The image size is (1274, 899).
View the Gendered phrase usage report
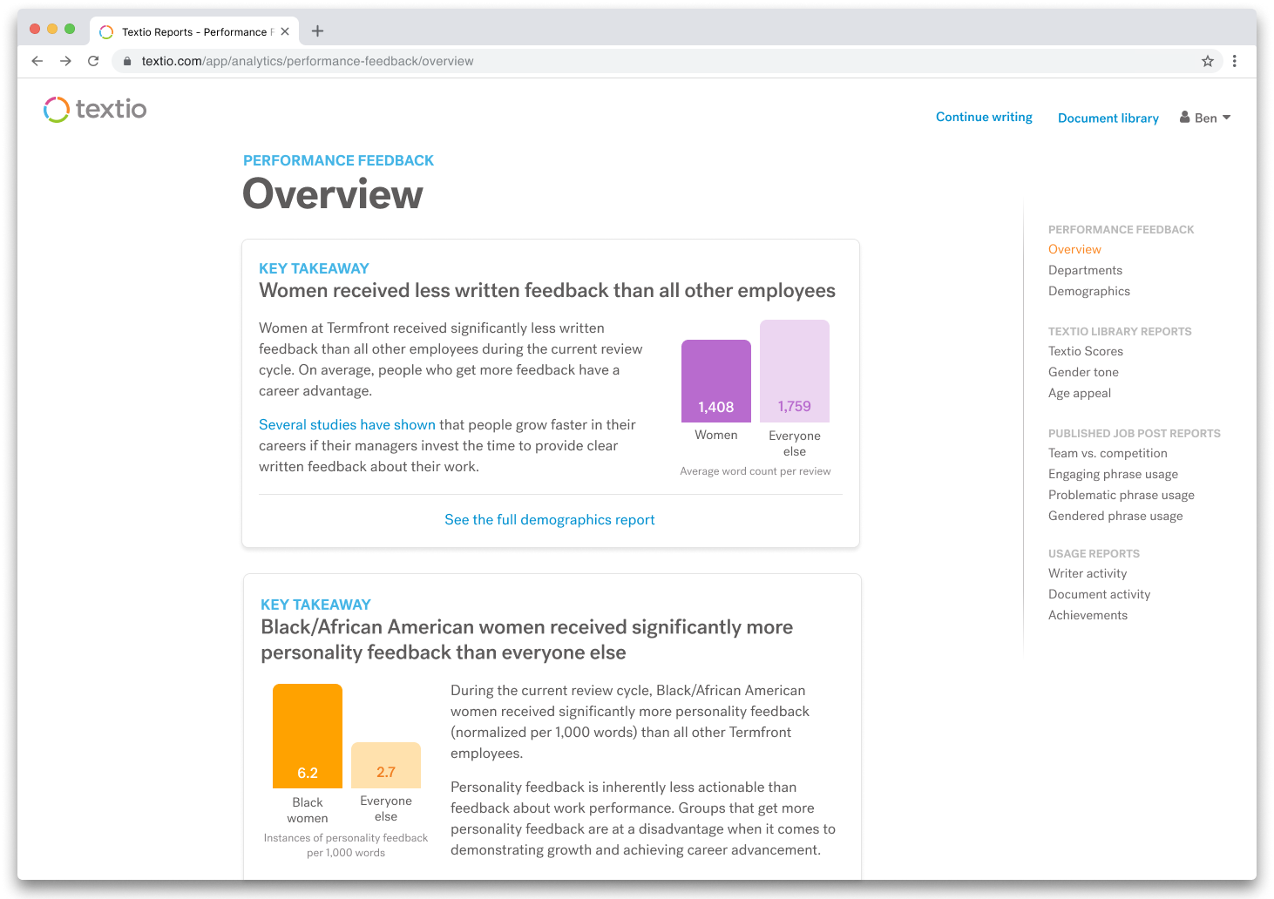1115,516
